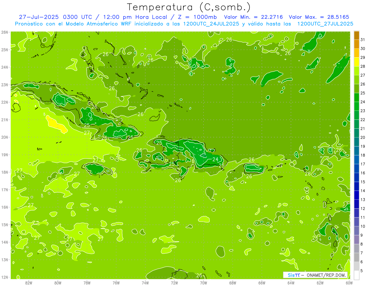This screenshot has width=371, height=287.
Task: Click the 13N latitude axis label
Action: coord(4,259)
